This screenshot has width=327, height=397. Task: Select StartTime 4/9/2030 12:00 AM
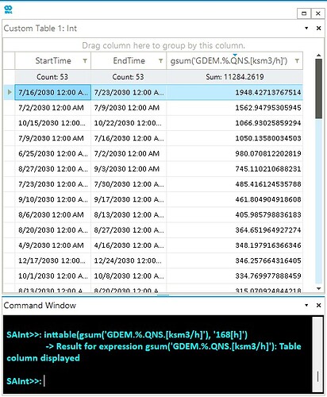pos(53,246)
